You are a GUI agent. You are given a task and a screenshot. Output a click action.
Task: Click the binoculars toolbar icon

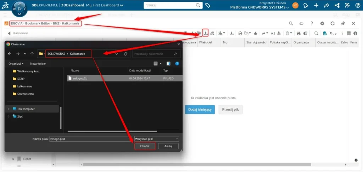298,34
